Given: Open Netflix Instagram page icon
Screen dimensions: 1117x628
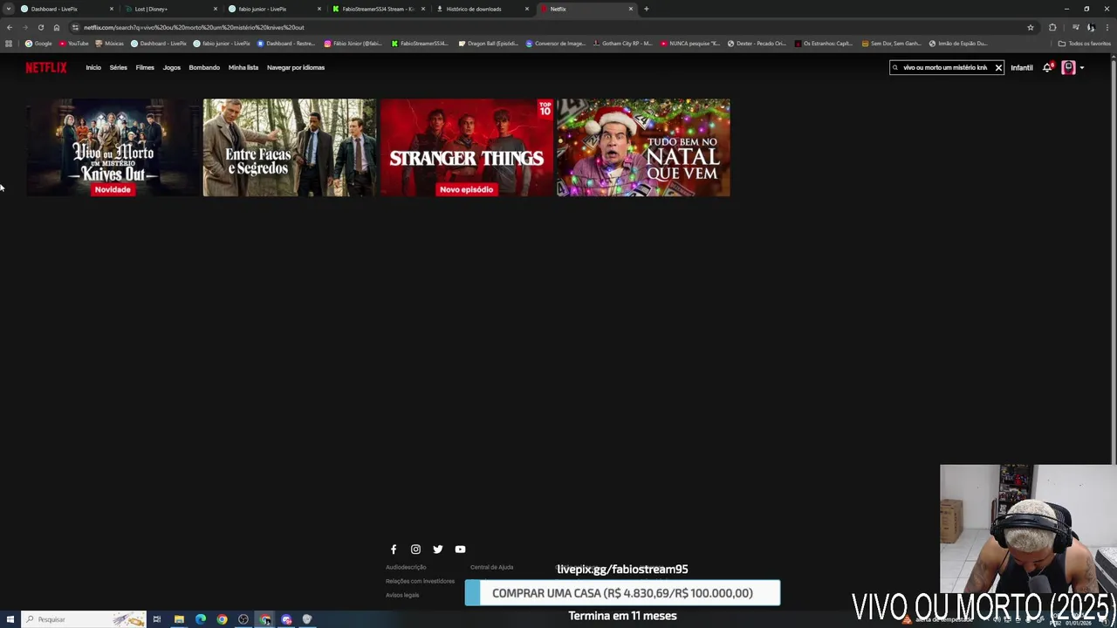Looking at the screenshot, I should [x=415, y=549].
